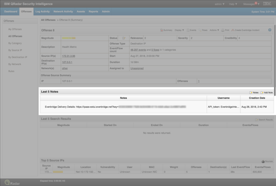Screen dimensions: 276x186
Task: Open By Network offenses view
Action: tap(15, 64)
